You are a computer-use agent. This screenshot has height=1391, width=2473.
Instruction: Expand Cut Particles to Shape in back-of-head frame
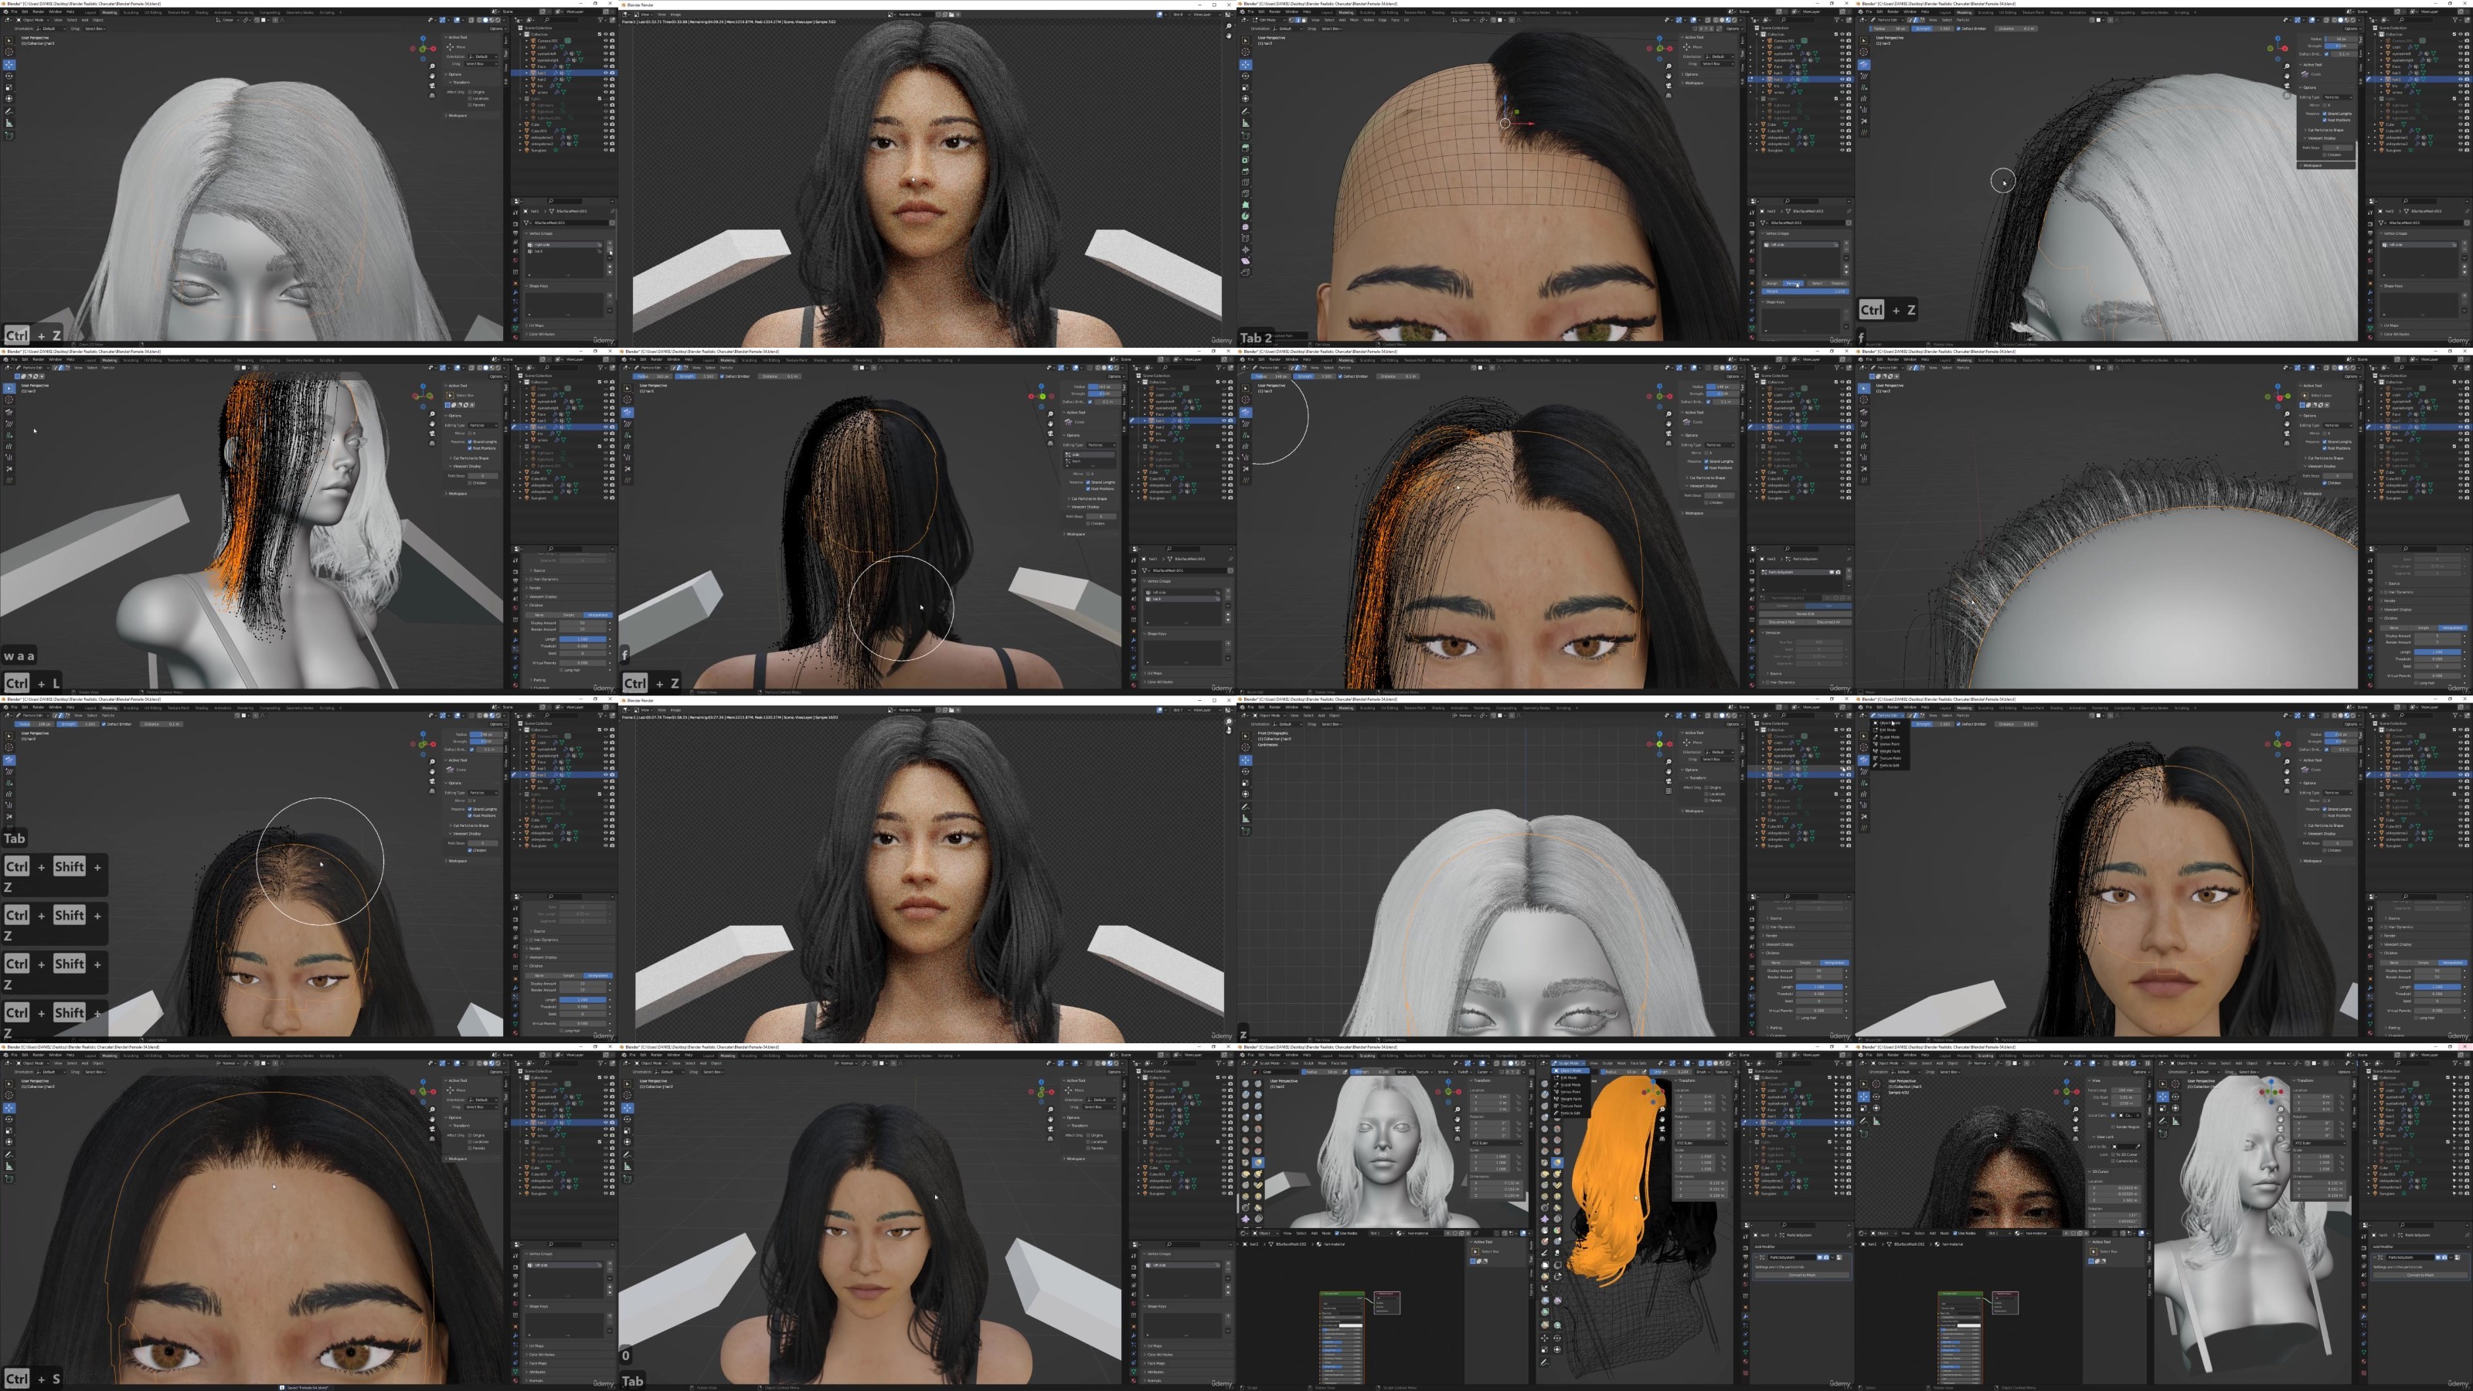click(1090, 498)
